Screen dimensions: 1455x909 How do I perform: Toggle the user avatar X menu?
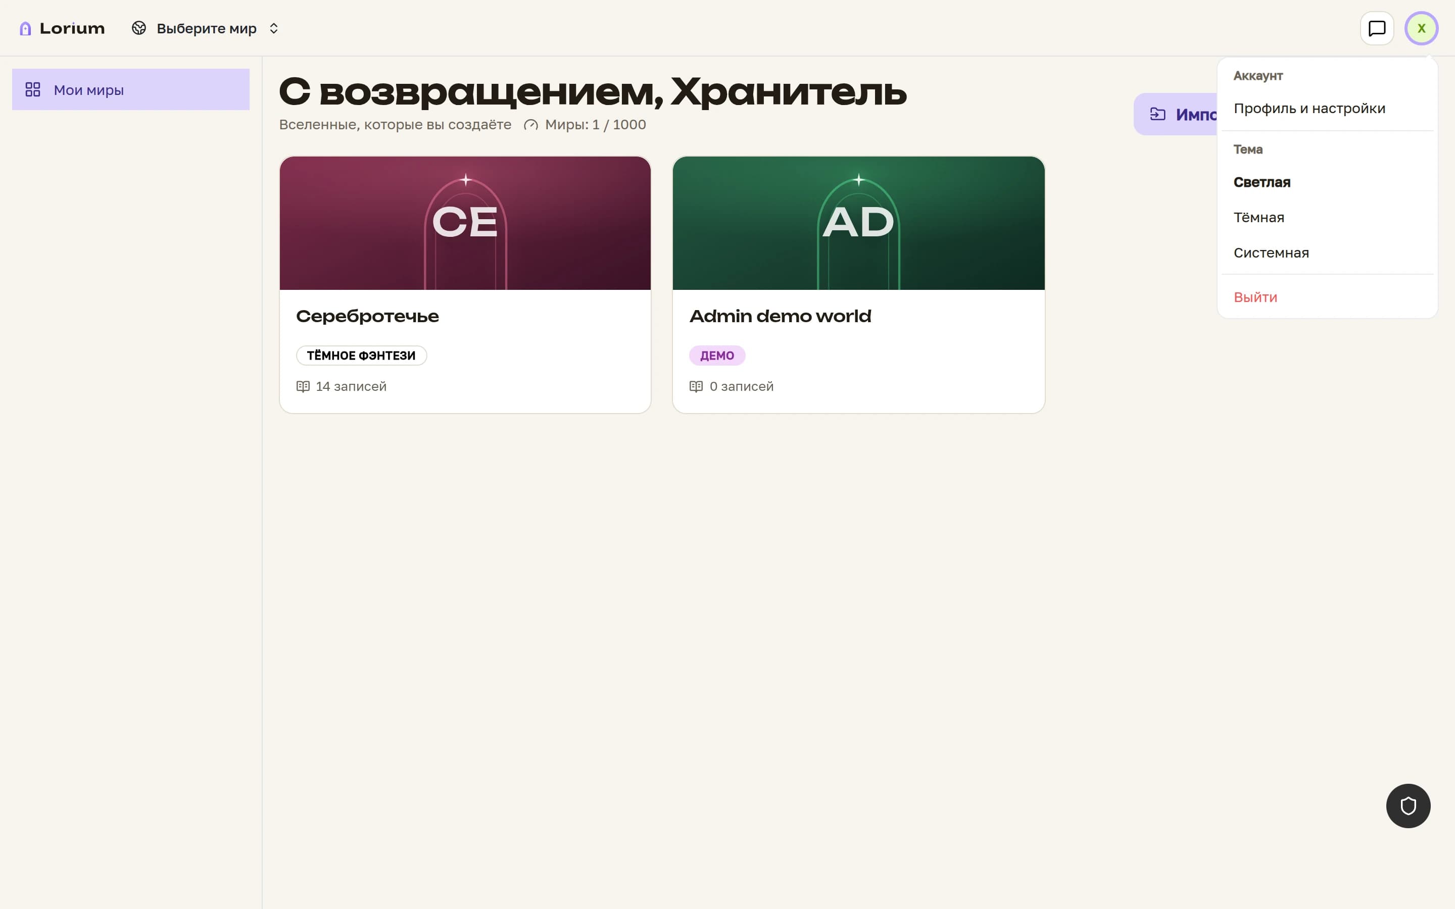pyautogui.click(x=1421, y=28)
